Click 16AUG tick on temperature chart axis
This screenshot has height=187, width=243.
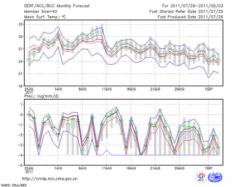click(x=131, y=89)
